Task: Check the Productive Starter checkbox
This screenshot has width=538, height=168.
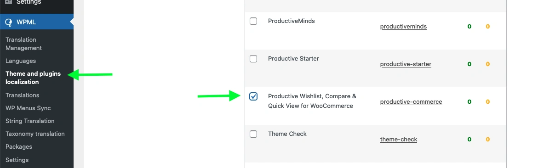Action: [253, 59]
